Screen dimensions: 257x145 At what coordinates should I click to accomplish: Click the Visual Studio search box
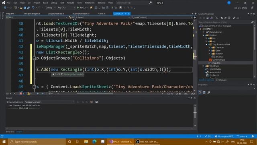click(134, 3)
